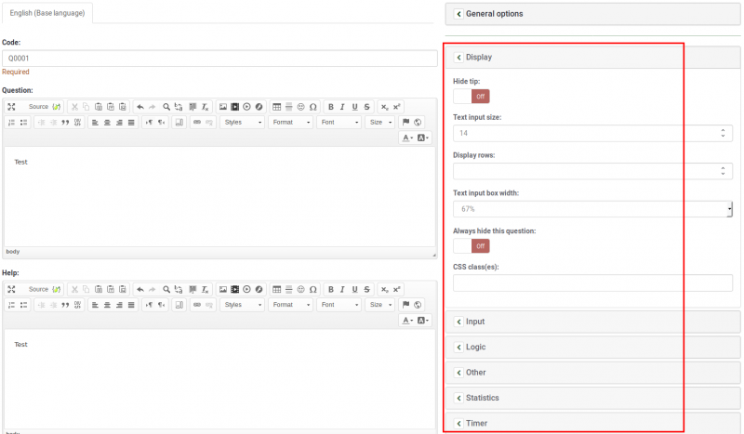The height and width of the screenshot is (434, 744).
Task: Insert a link in the Help editor
Action: tap(197, 305)
